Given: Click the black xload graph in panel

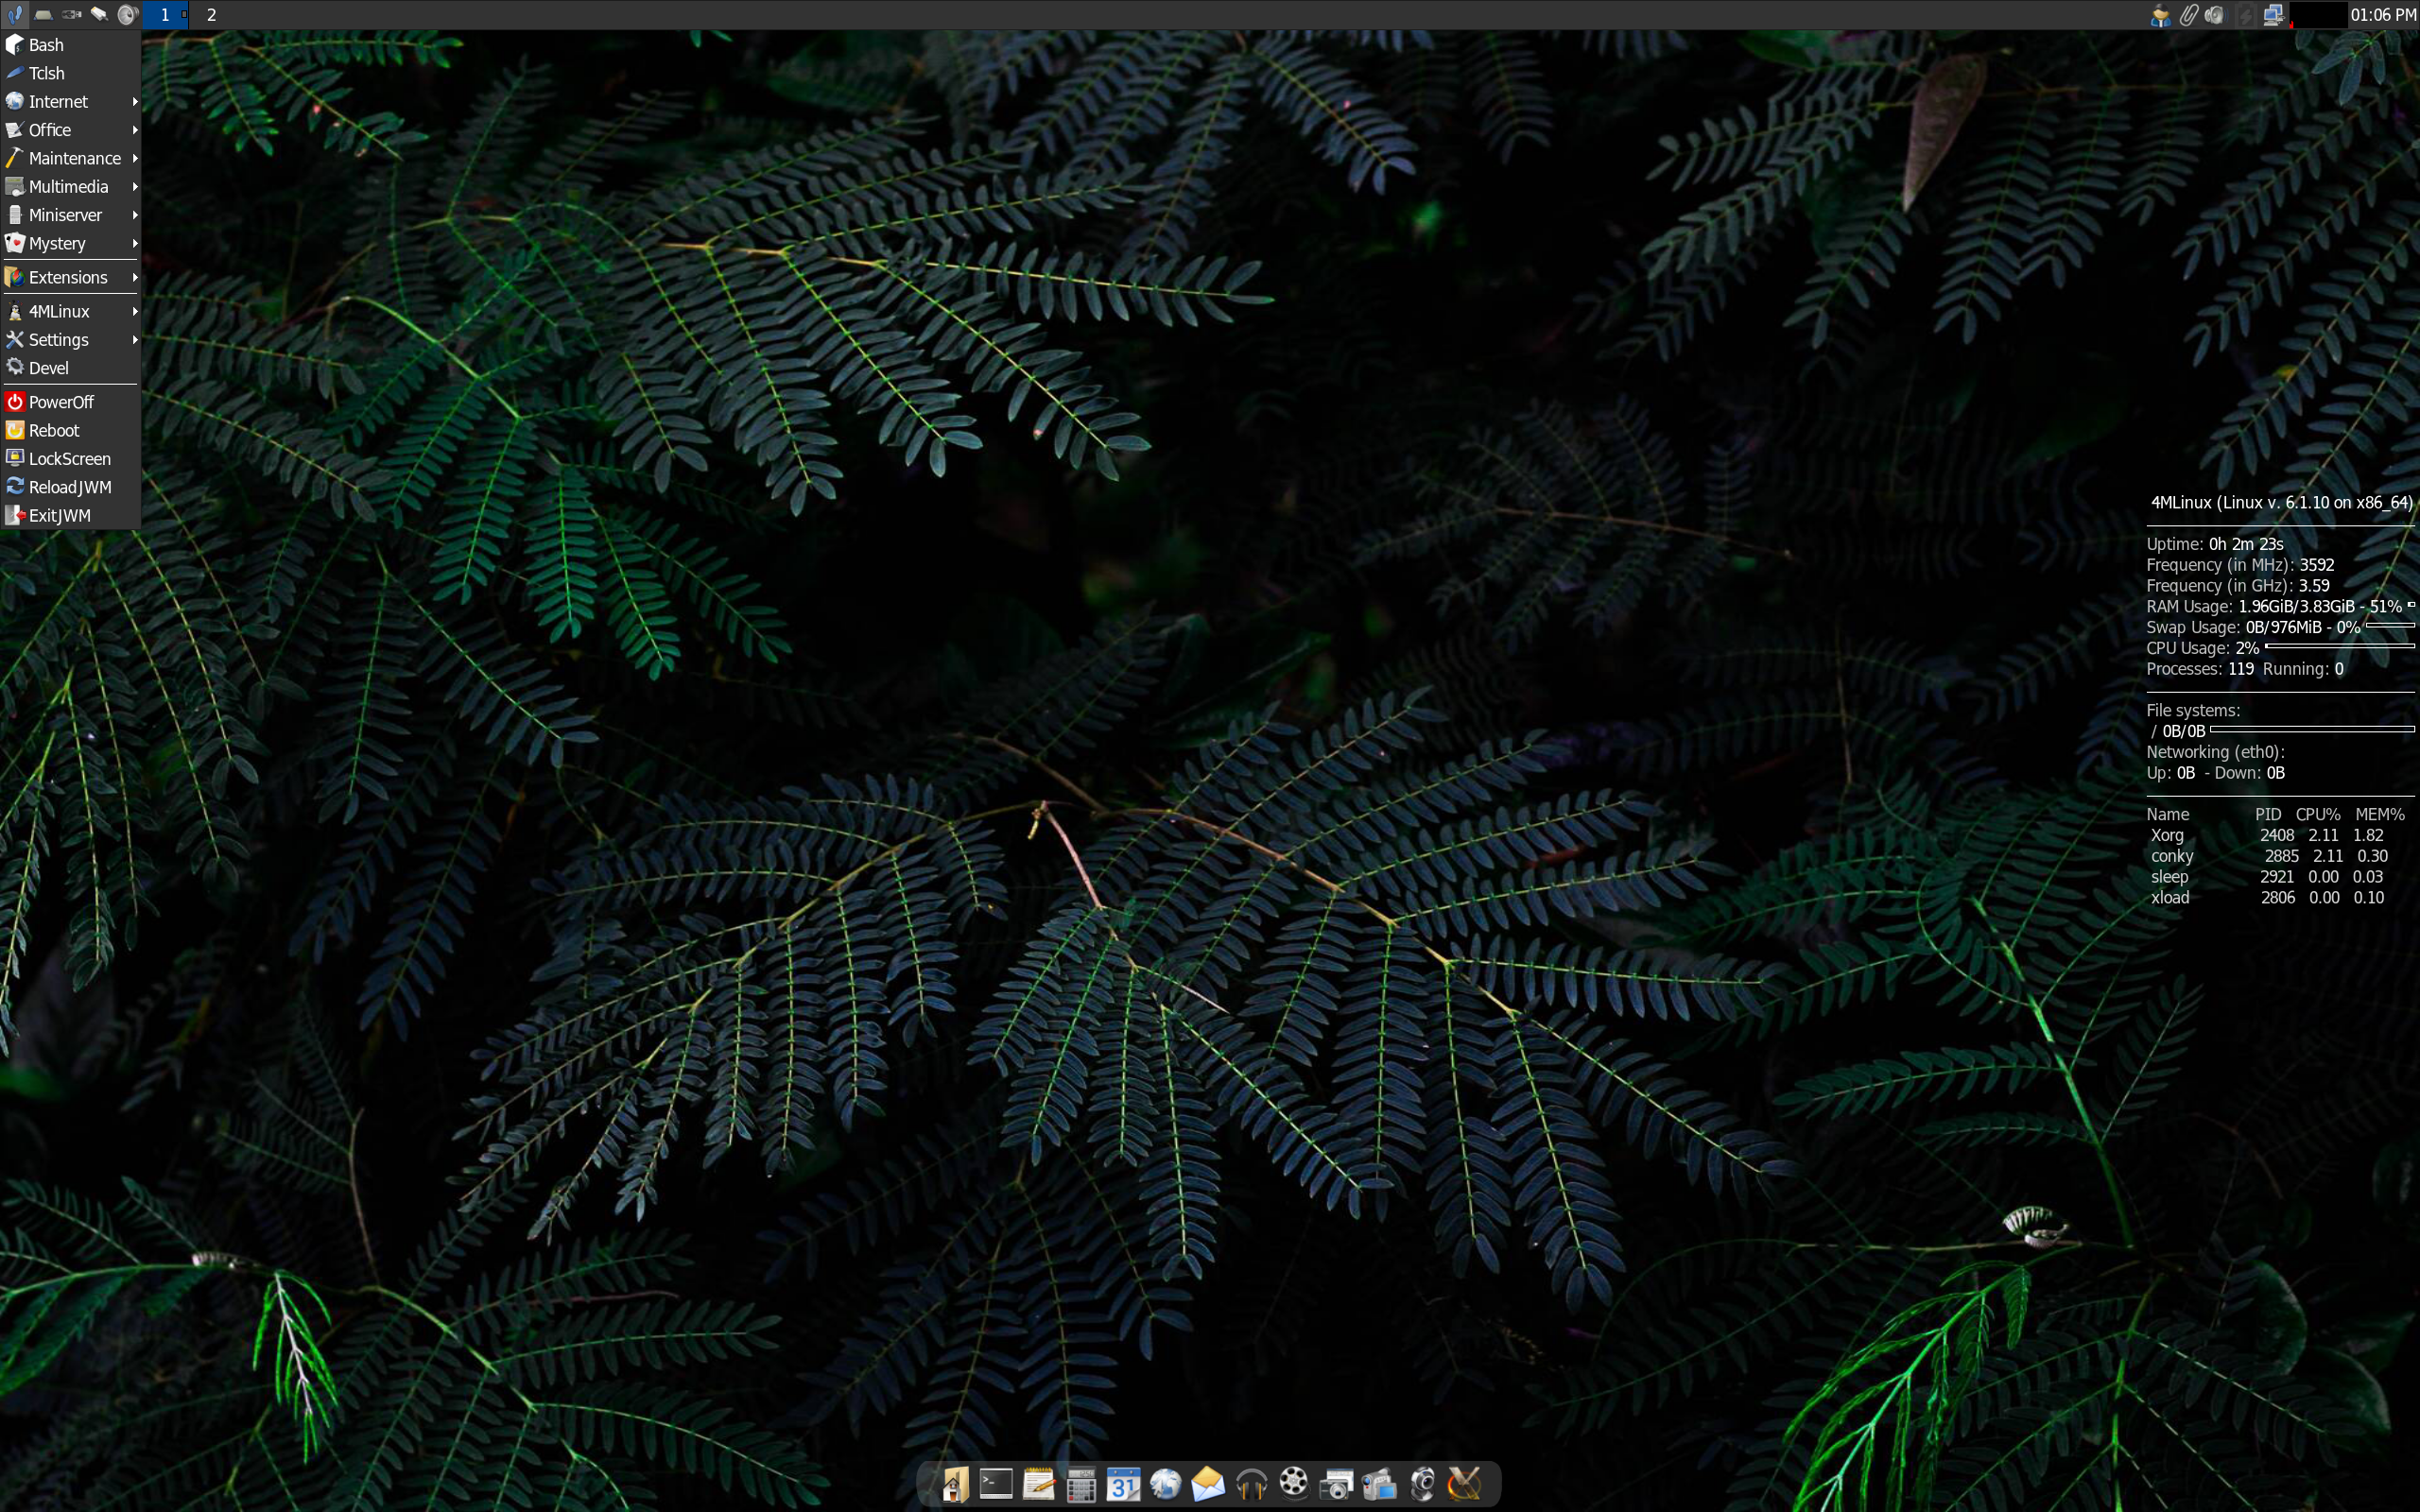Looking at the screenshot, I should 2317,15.
